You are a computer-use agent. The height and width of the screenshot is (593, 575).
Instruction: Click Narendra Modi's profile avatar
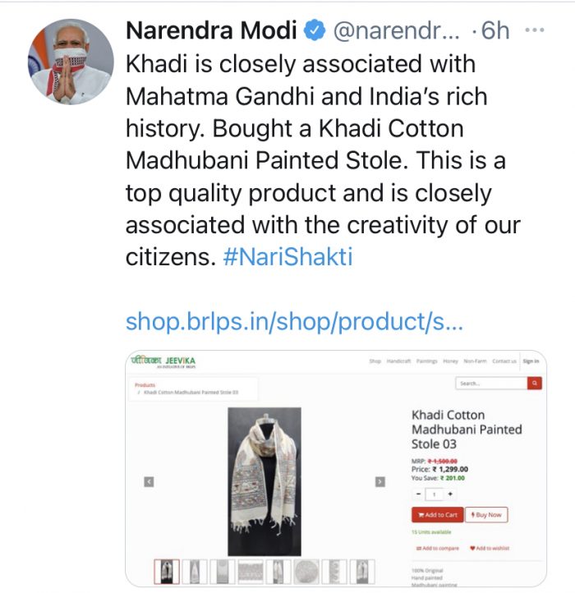click(x=71, y=61)
